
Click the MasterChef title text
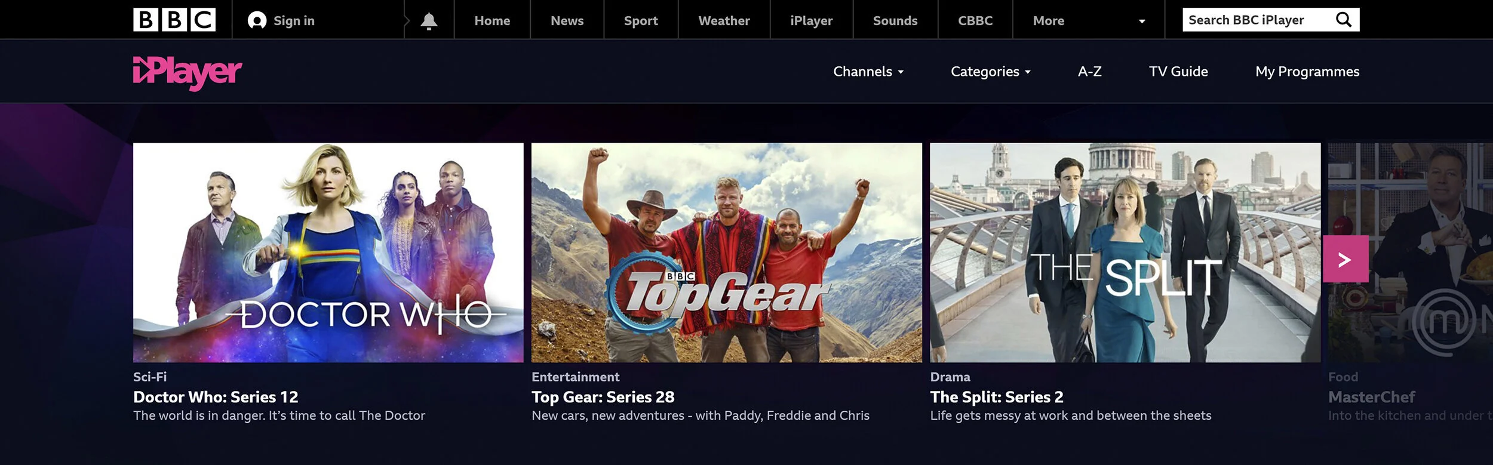(1372, 397)
